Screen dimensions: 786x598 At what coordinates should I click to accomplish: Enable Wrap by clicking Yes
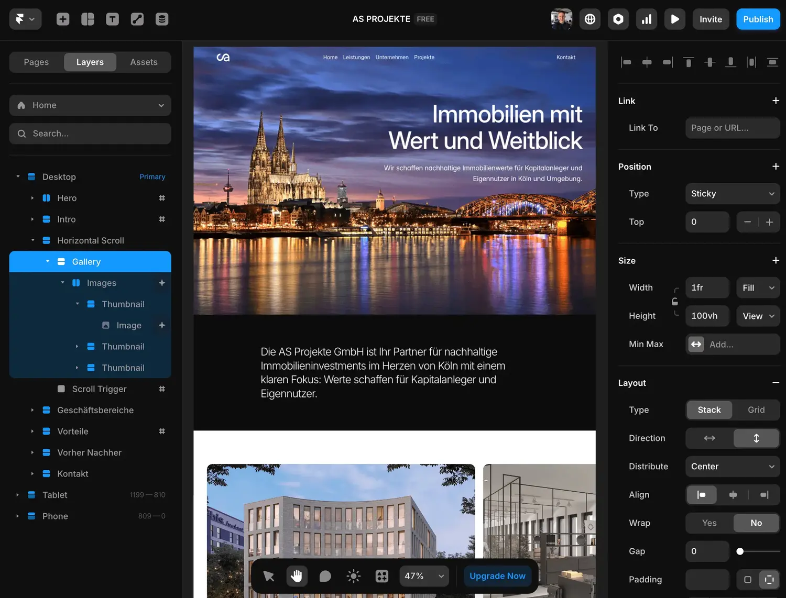(x=709, y=523)
